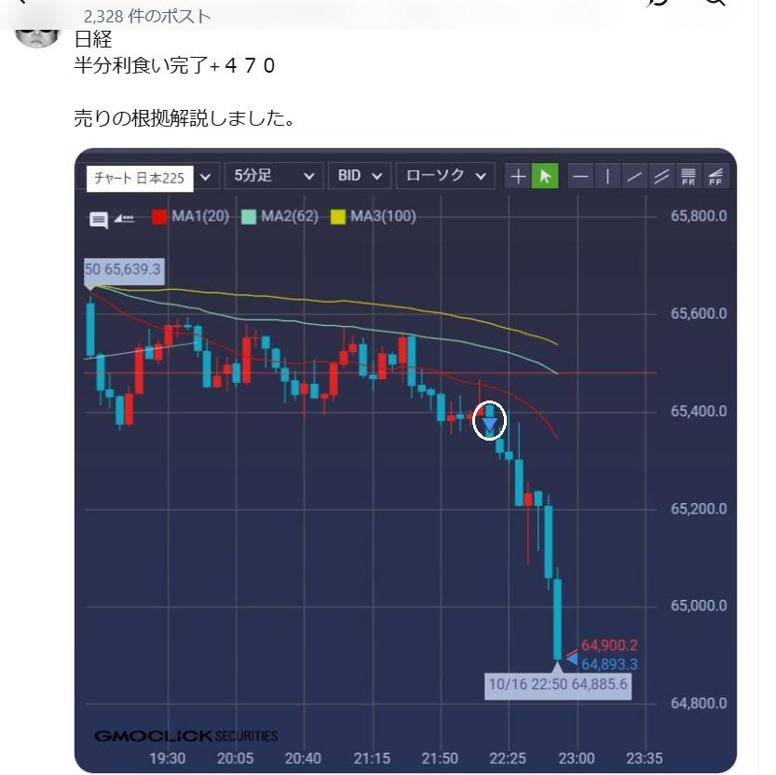Screen dimensions: 776x775
Task: Select the parallel channel line tool
Action: tap(661, 176)
